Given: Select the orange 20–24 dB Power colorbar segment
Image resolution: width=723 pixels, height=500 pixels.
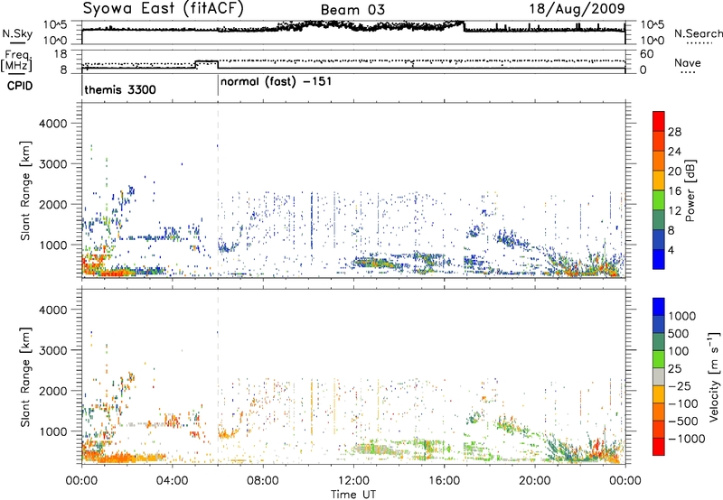Looking at the screenshot, I should tap(659, 161).
